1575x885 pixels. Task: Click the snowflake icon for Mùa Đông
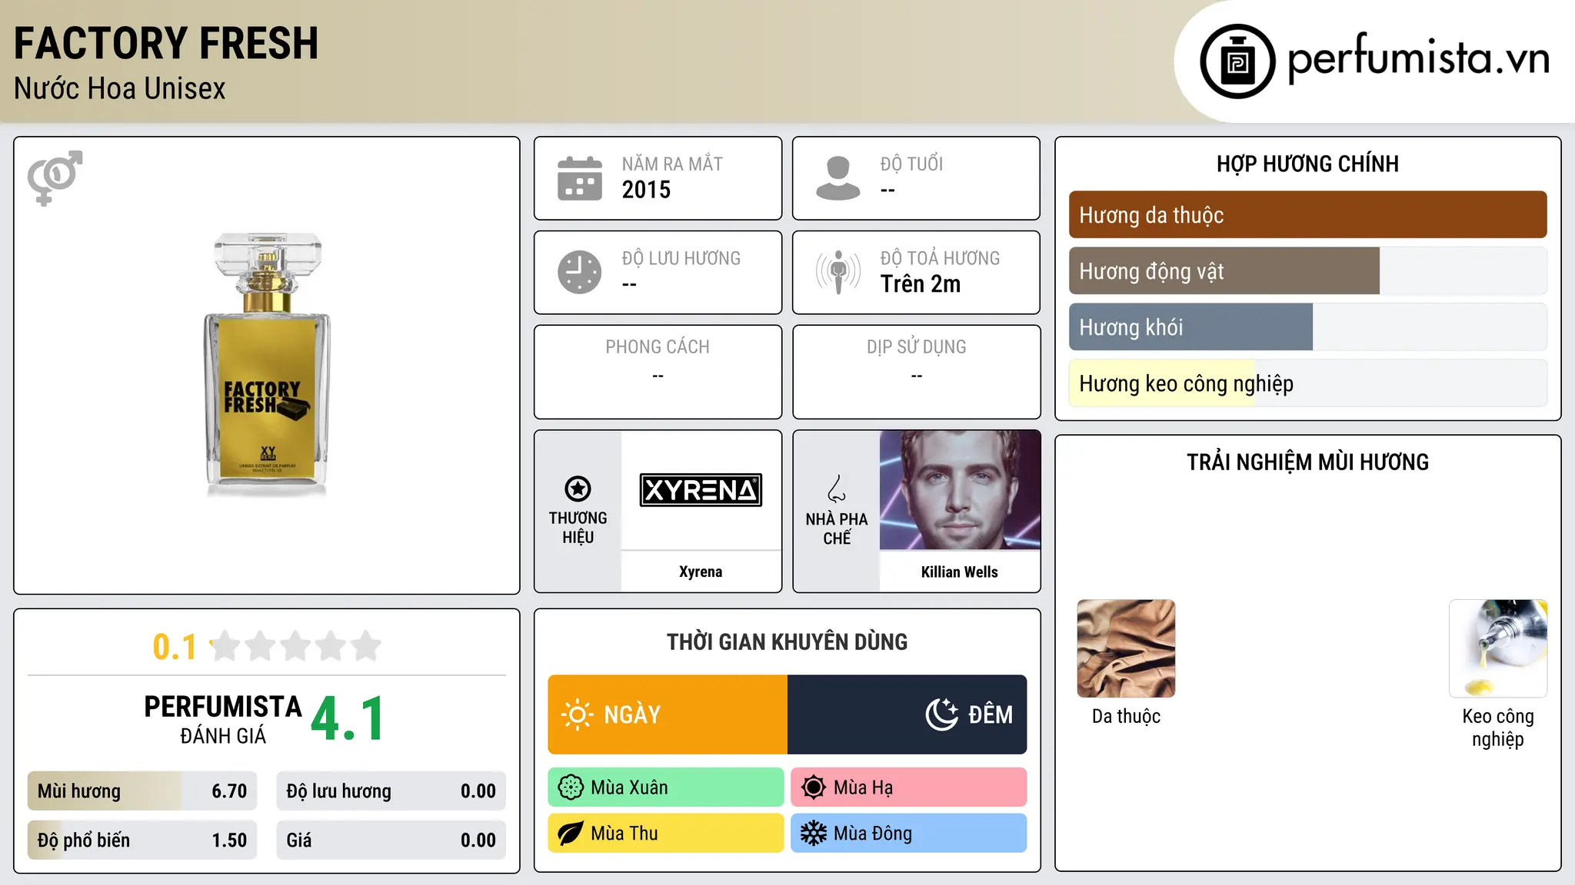tap(814, 834)
